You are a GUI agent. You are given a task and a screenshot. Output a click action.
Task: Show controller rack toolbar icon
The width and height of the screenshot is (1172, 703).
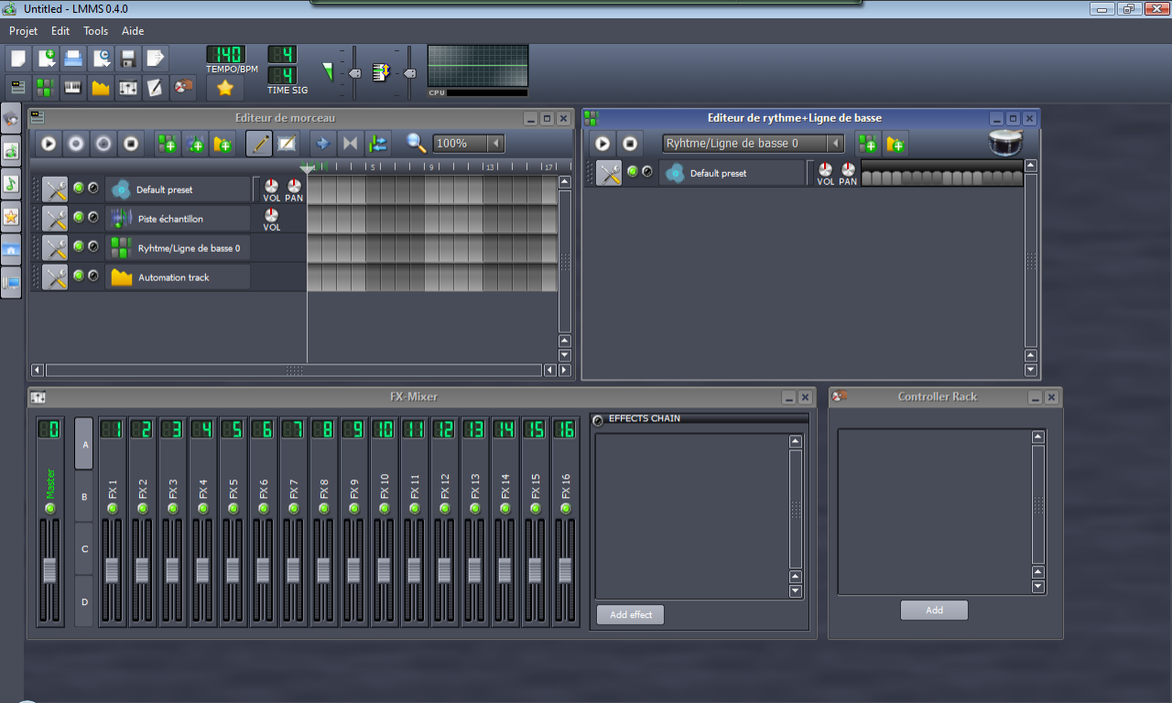(183, 88)
